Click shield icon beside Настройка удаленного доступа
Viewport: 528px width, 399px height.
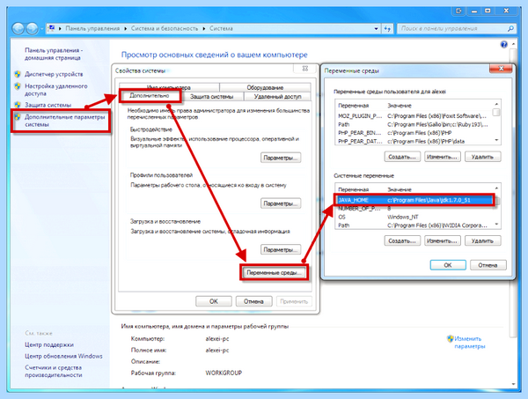point(18,86)
